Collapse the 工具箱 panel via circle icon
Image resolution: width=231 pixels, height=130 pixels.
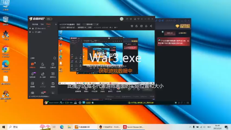55,58
